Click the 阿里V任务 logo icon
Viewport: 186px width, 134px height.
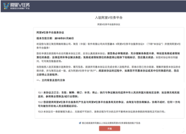(x=6, y=6)
